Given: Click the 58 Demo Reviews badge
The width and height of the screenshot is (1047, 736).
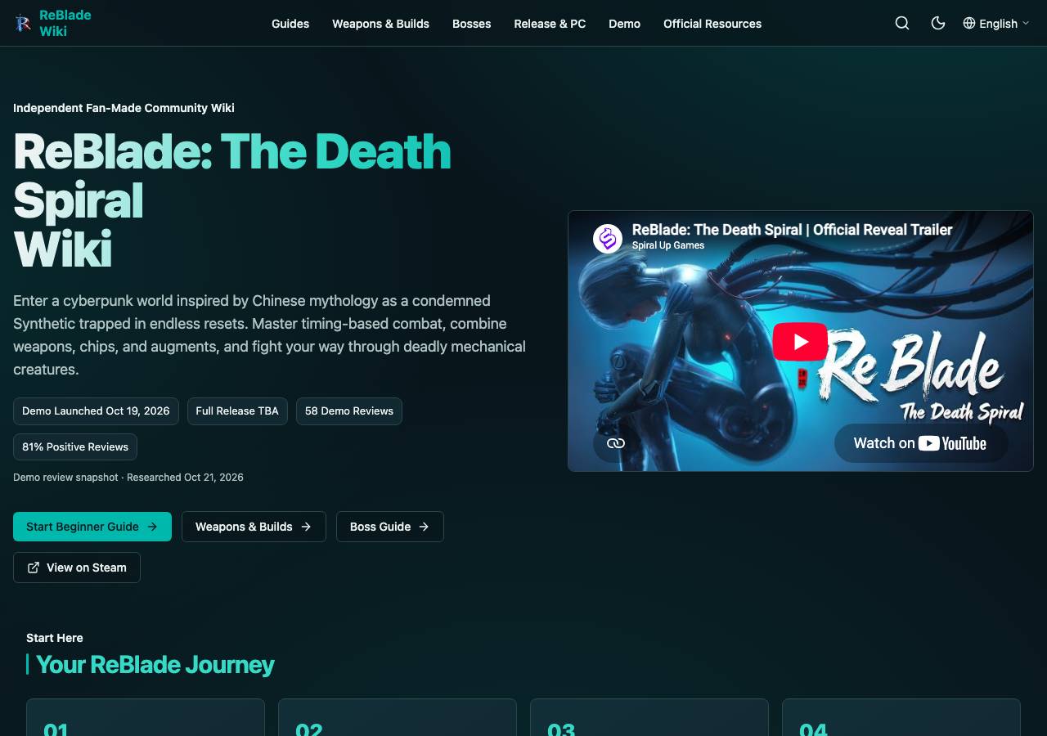Looking at the screenshot, I should pos(349,411).
